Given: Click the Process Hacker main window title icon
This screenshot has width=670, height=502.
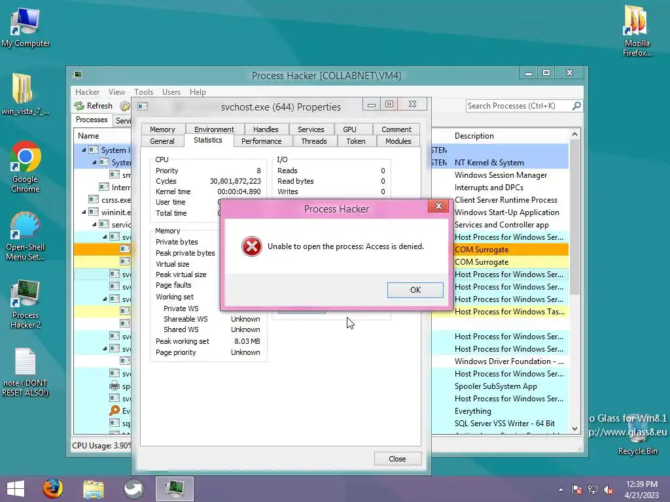Looking at the screenshot, I should [x=77, y=75].
